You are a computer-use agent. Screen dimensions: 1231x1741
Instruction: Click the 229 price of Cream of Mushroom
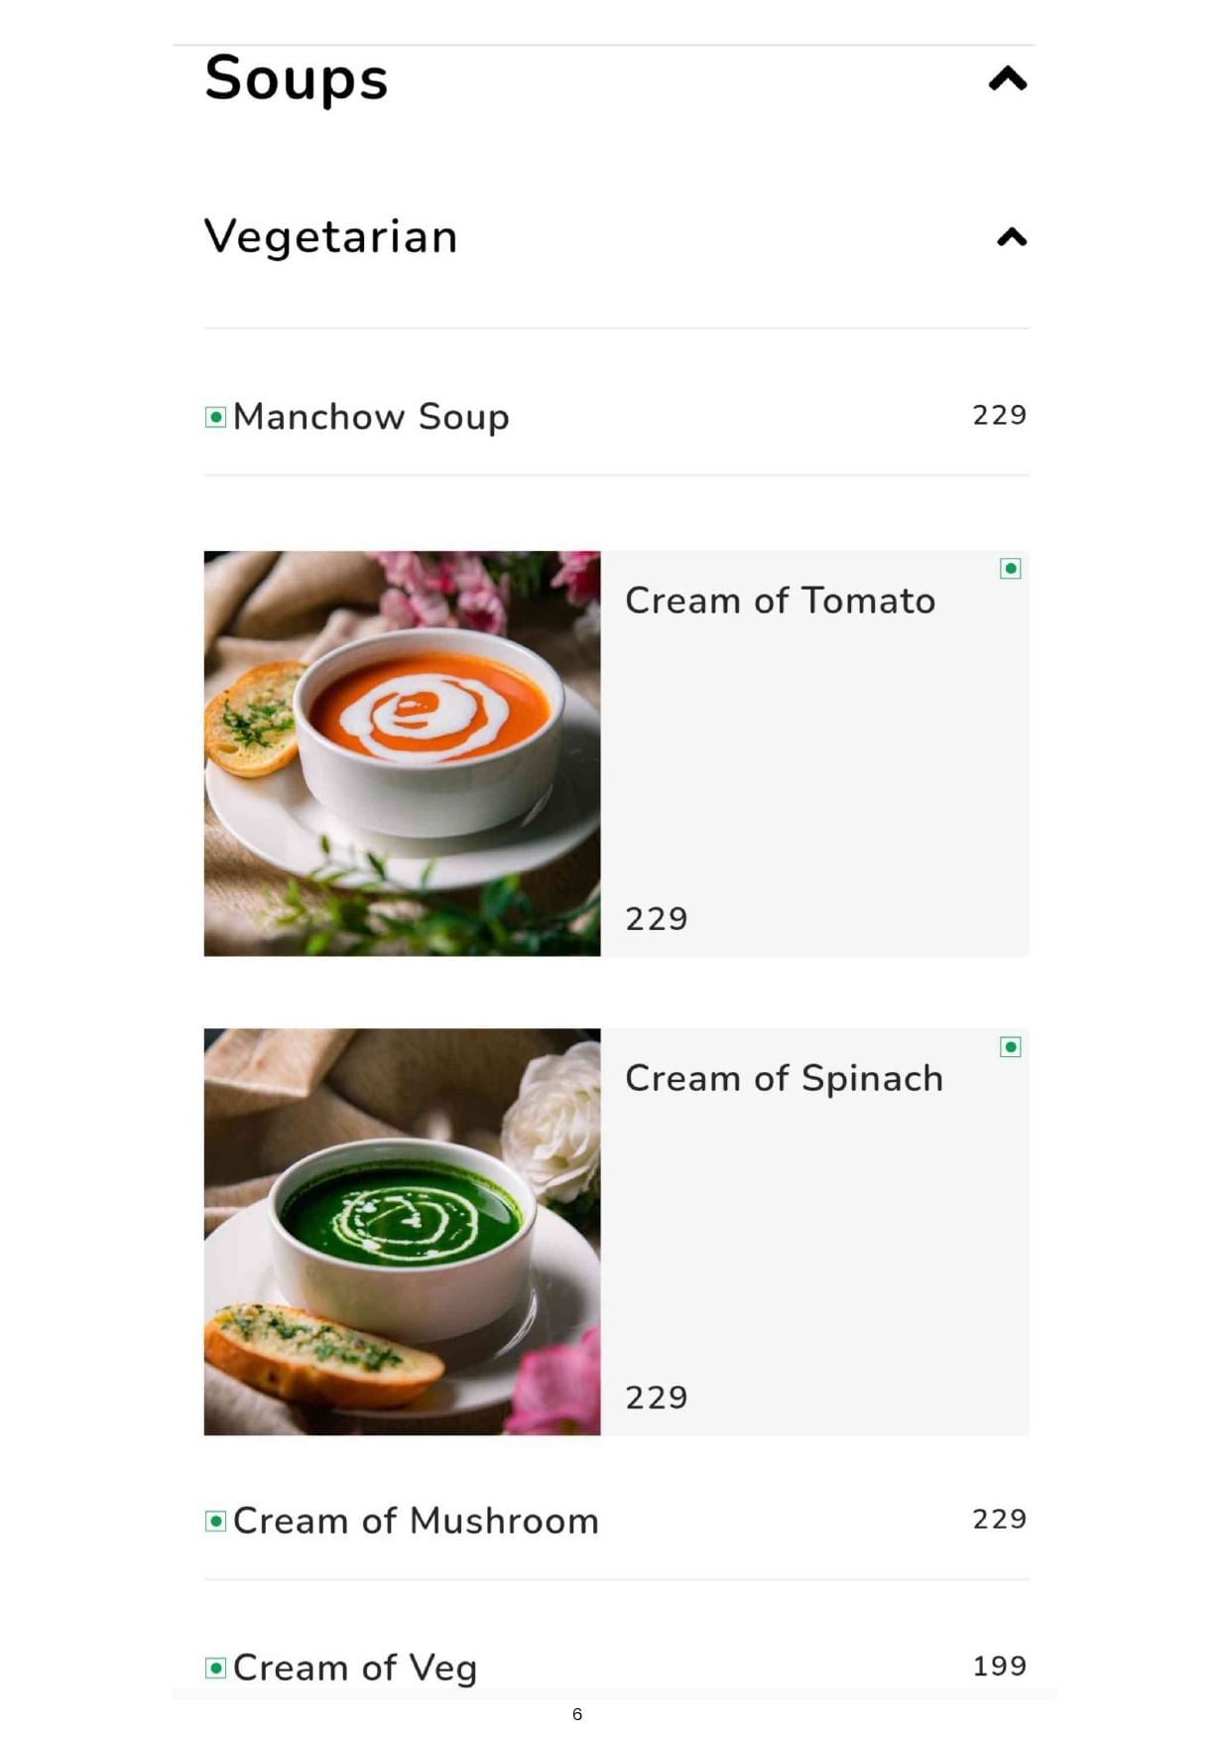(999, 1519)
